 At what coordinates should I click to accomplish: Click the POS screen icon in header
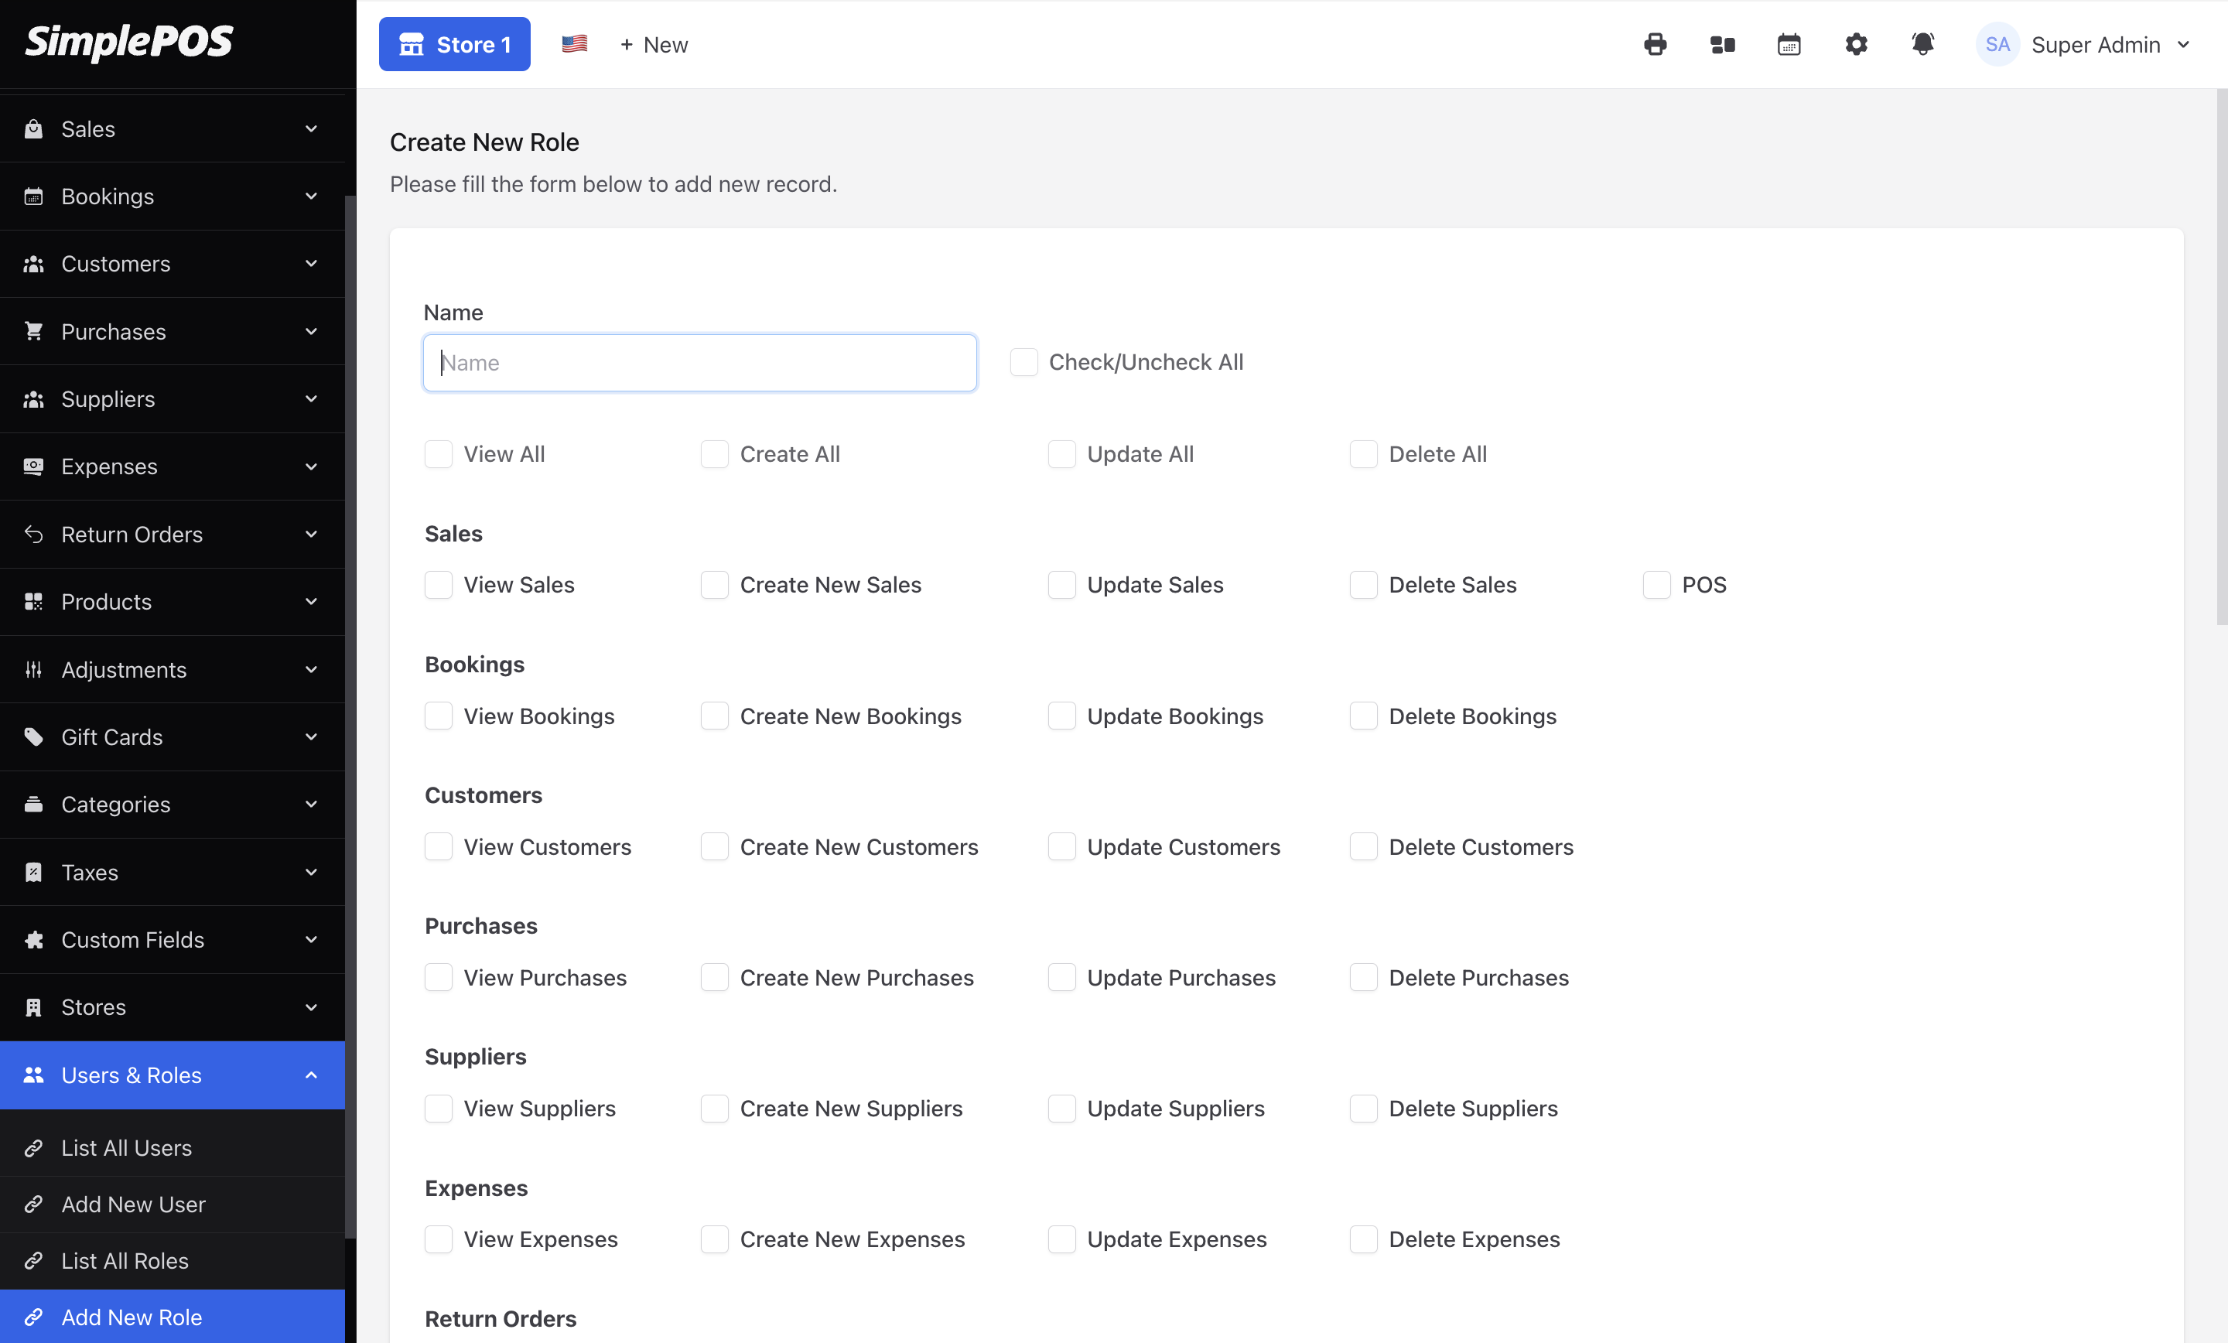(1721, 44)
